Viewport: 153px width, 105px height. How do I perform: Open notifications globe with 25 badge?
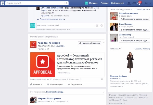point(139,3)
